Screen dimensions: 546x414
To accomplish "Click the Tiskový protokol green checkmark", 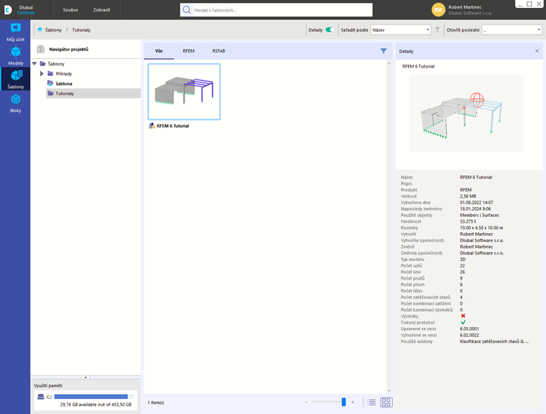I will point(463,322).
